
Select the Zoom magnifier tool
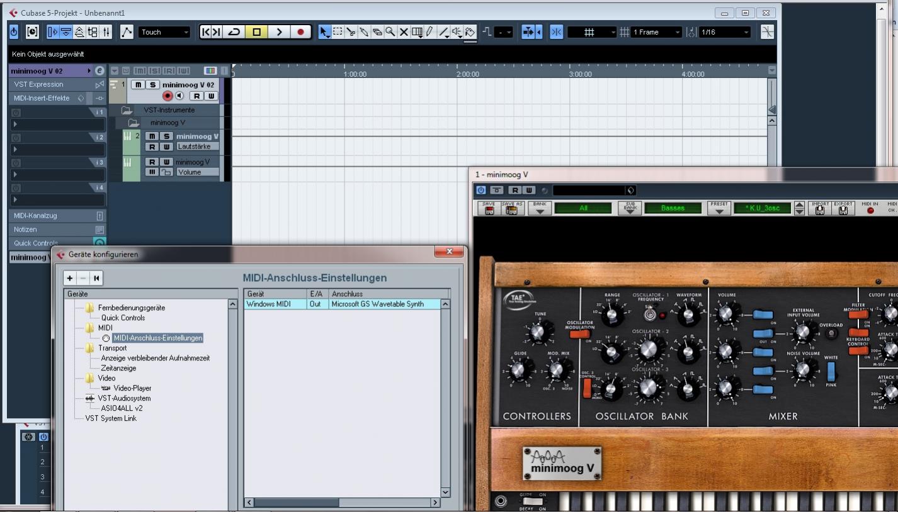tap(390, 32)
